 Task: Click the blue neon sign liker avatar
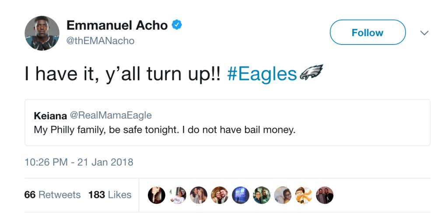pyautogui.click(x=241, y=195)
